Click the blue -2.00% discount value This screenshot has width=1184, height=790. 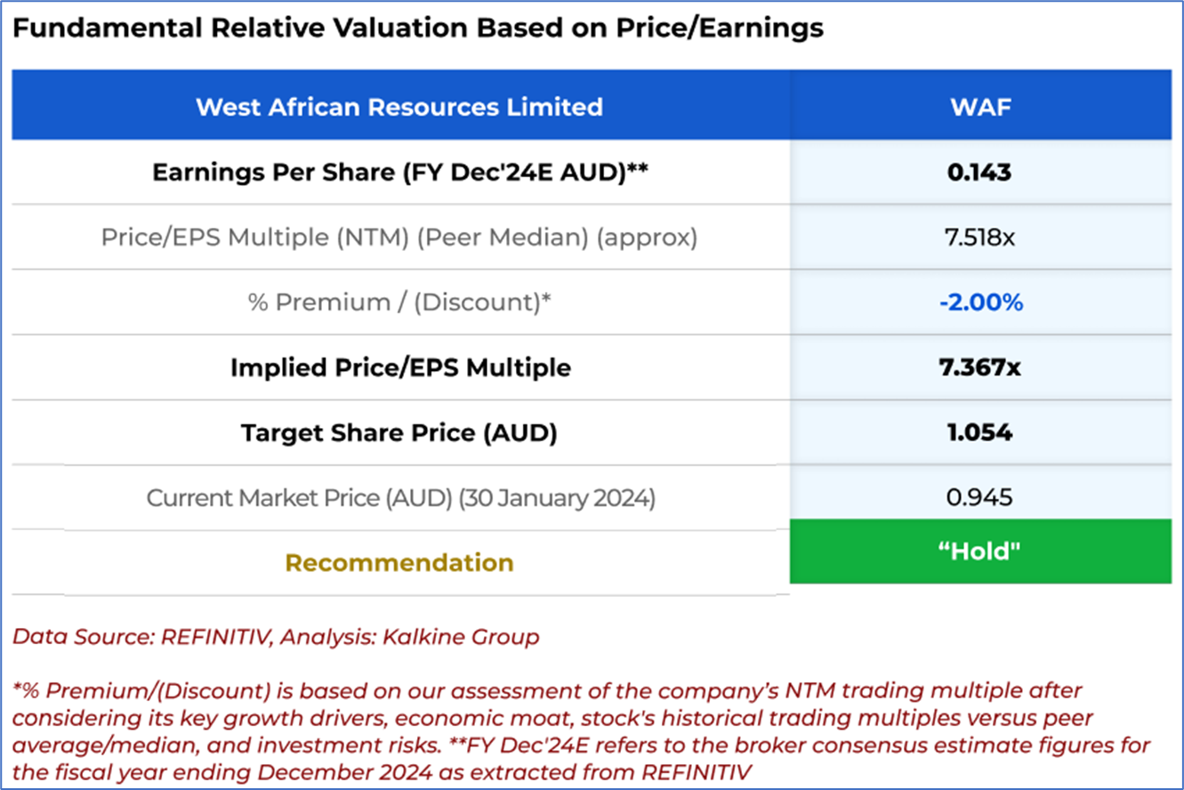tap(980, 302)
